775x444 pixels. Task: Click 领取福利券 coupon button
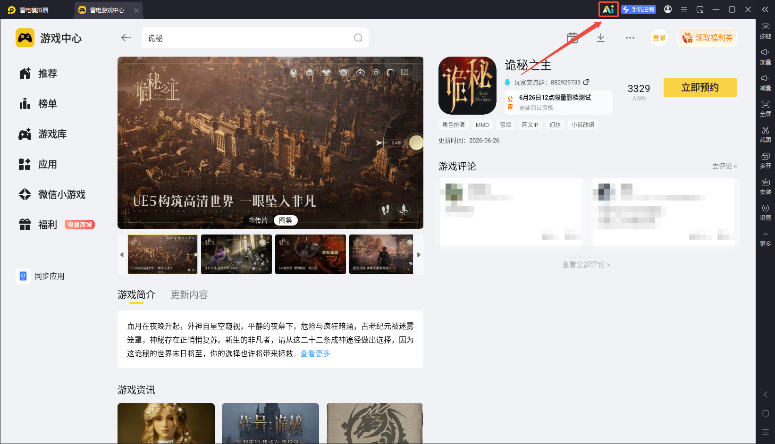click(707, 38)
